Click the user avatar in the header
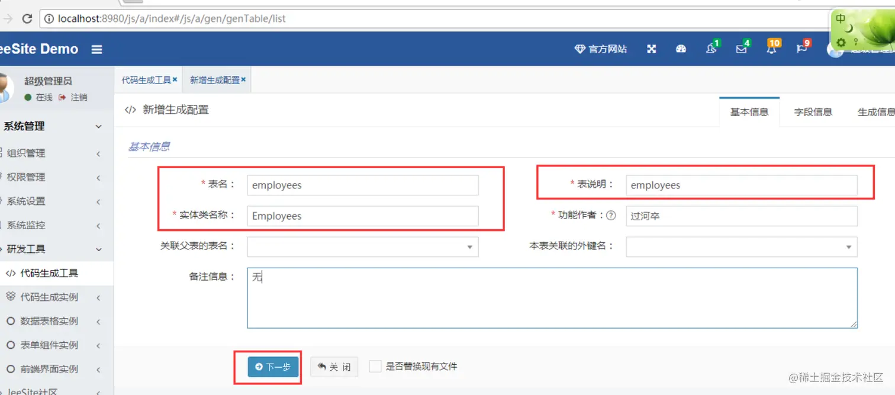Image resolution: width=895 pixels, height=395 pixels. click(x=835, y=50)
